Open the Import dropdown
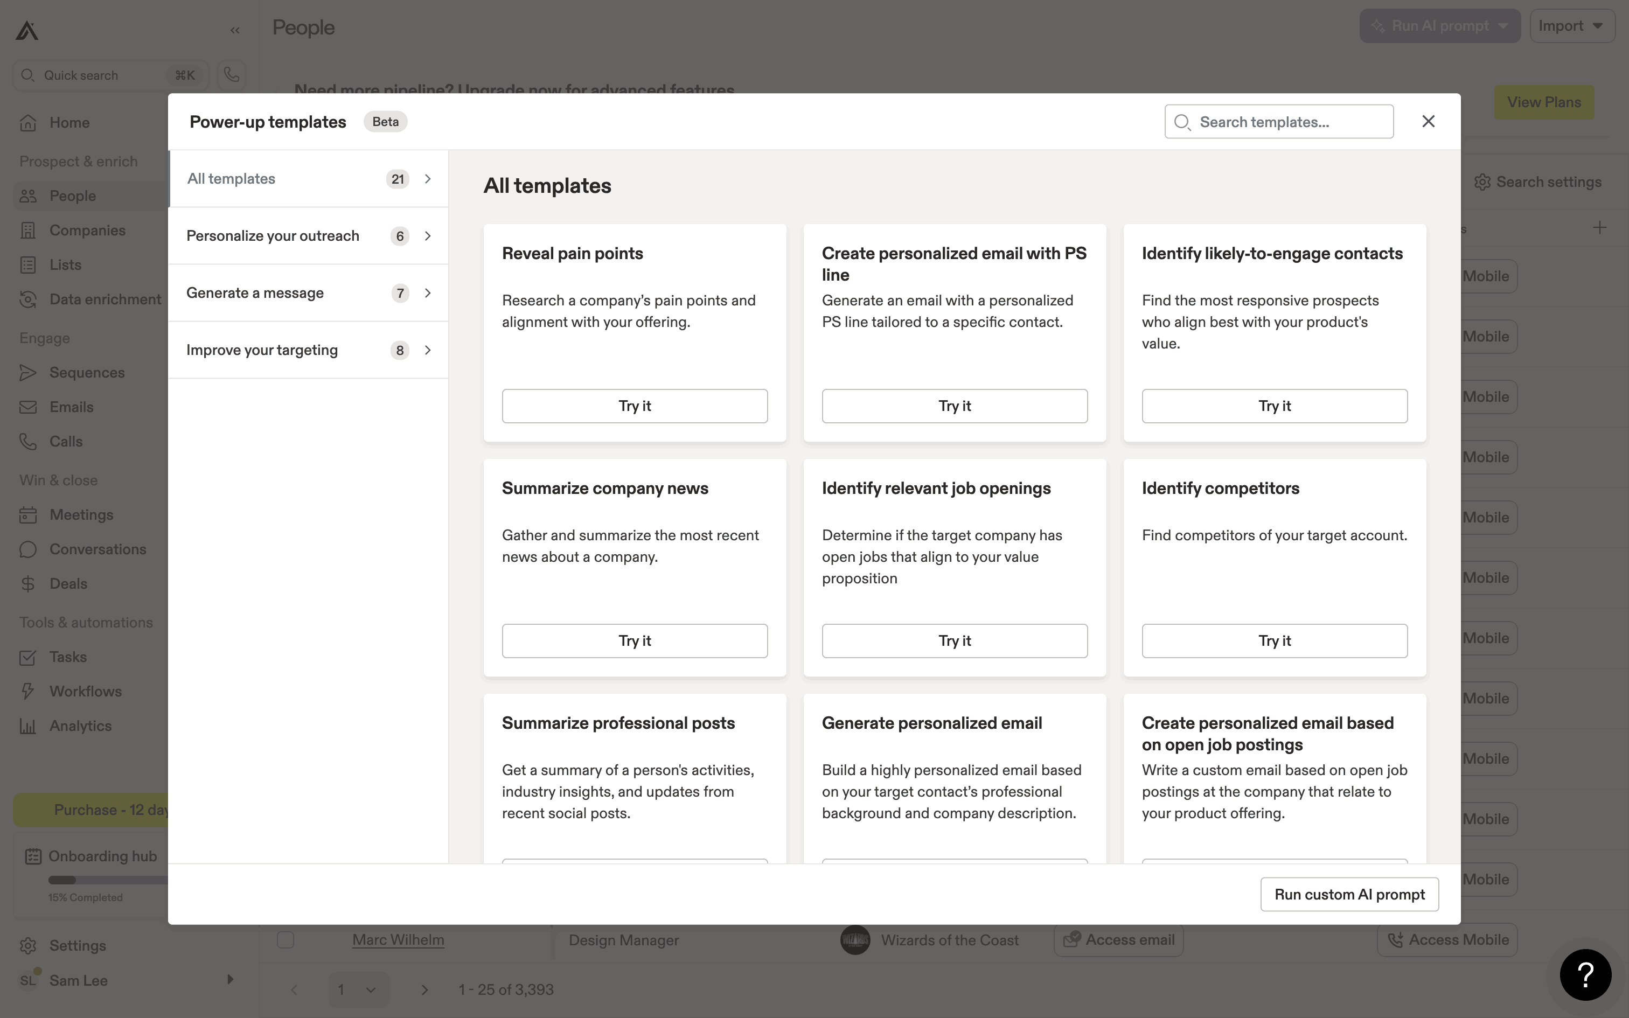The height and width of the screenshot is (1018, 1629). [x=1571, y=26]
